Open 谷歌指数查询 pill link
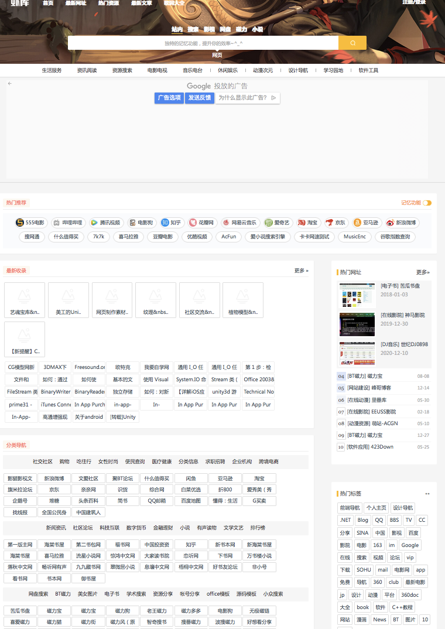Image resolution: width=445 pixels, height=629 pixels. coord(395,237)
